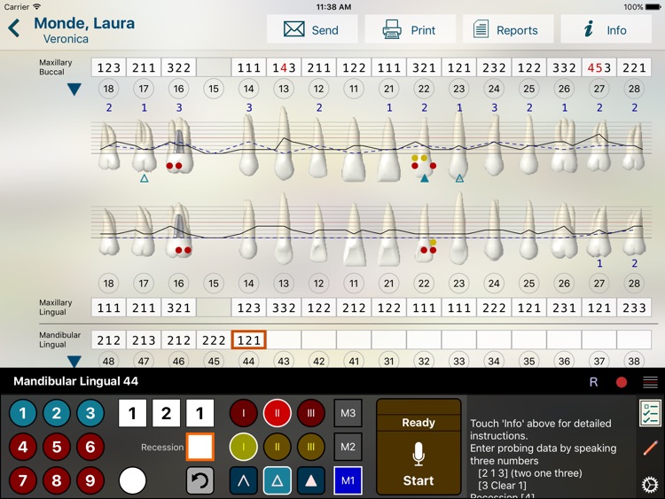Open the Print option

(x=409, y=29)
